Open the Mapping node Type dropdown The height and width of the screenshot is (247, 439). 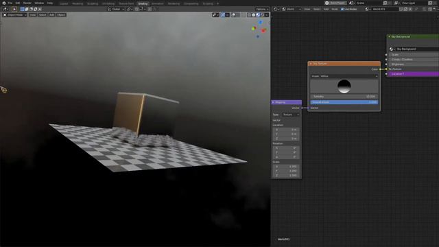pos(291,115)
